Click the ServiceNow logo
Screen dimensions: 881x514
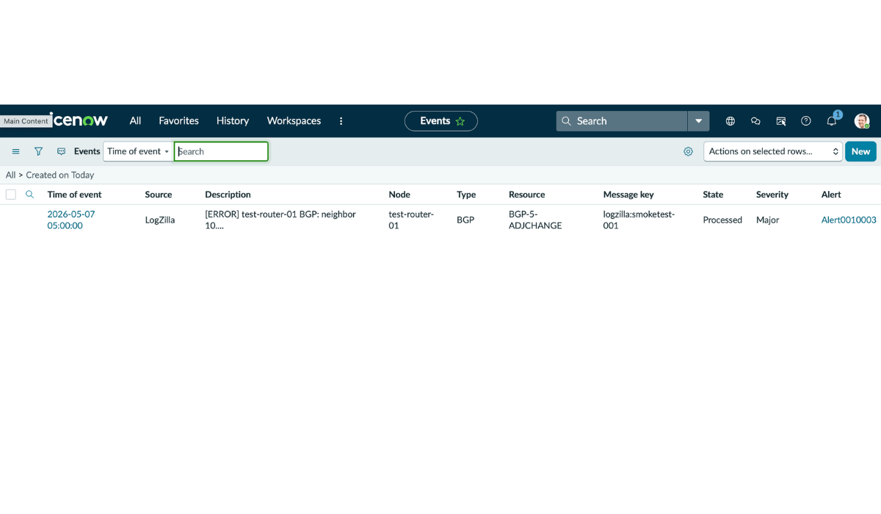click(x=79, y=120)
